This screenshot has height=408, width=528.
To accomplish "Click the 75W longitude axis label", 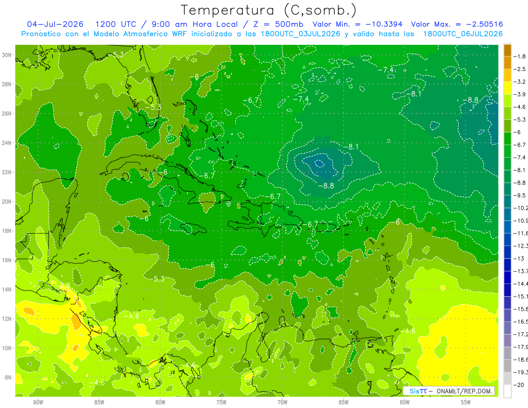I will [221, 402].
